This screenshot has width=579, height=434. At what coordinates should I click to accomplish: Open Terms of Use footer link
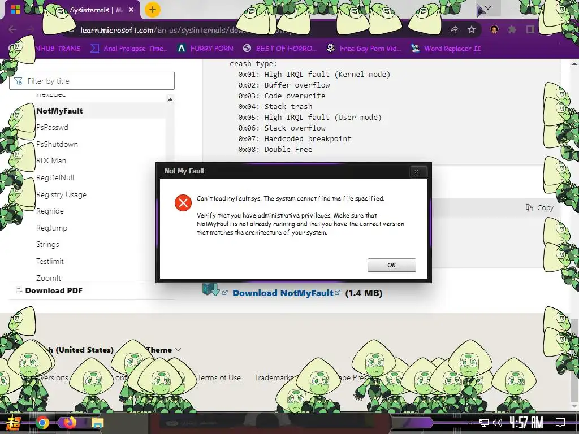(219, 377)
